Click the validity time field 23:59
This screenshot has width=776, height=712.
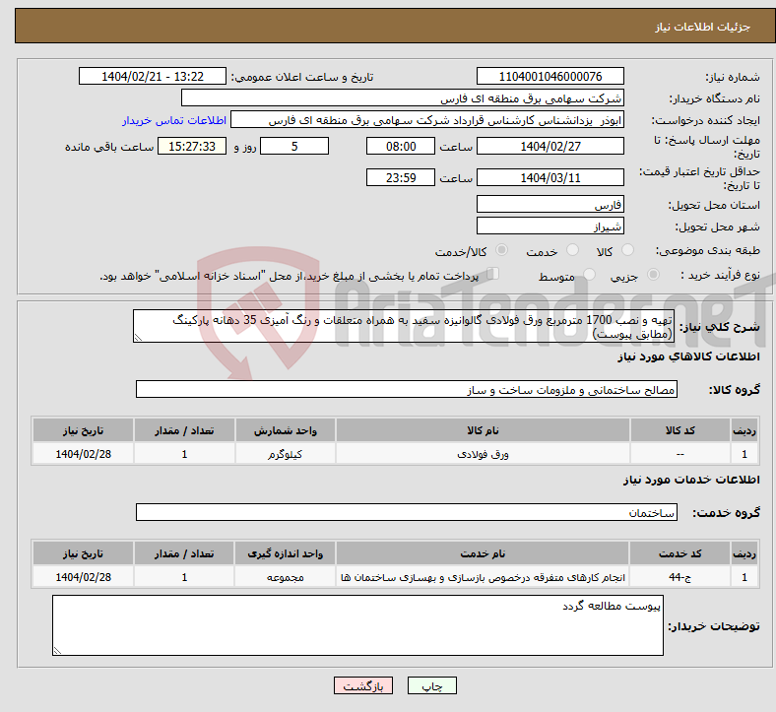[x=401, y=177]
